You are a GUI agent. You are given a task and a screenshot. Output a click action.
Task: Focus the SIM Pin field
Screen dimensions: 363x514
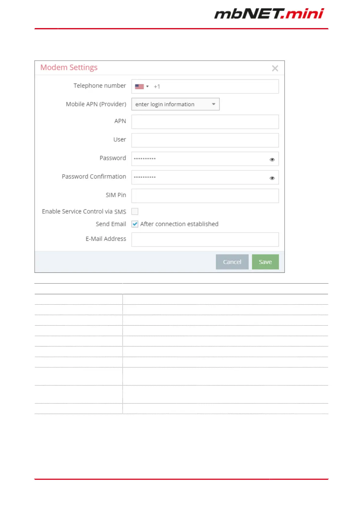click(205, 196)
